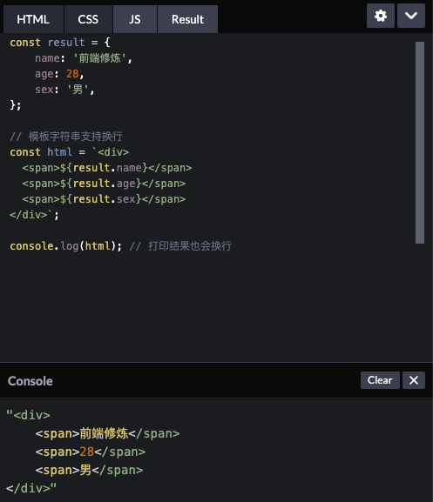Click the 'const html' declaration line
Screen dimensions: 433x502
pyautogui.click(x=69, y=152)
